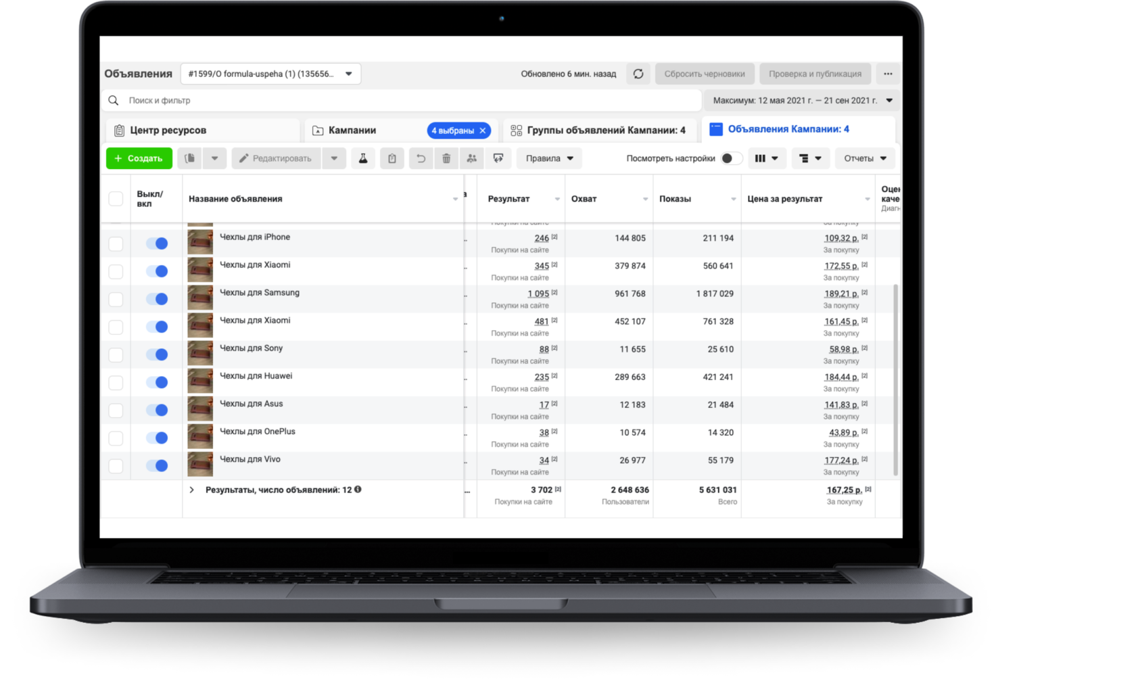This screenshot has width=1136, height=681.
Task: Open thumbnail of Чехлы для Samsung ad
Action: (200, 298)
